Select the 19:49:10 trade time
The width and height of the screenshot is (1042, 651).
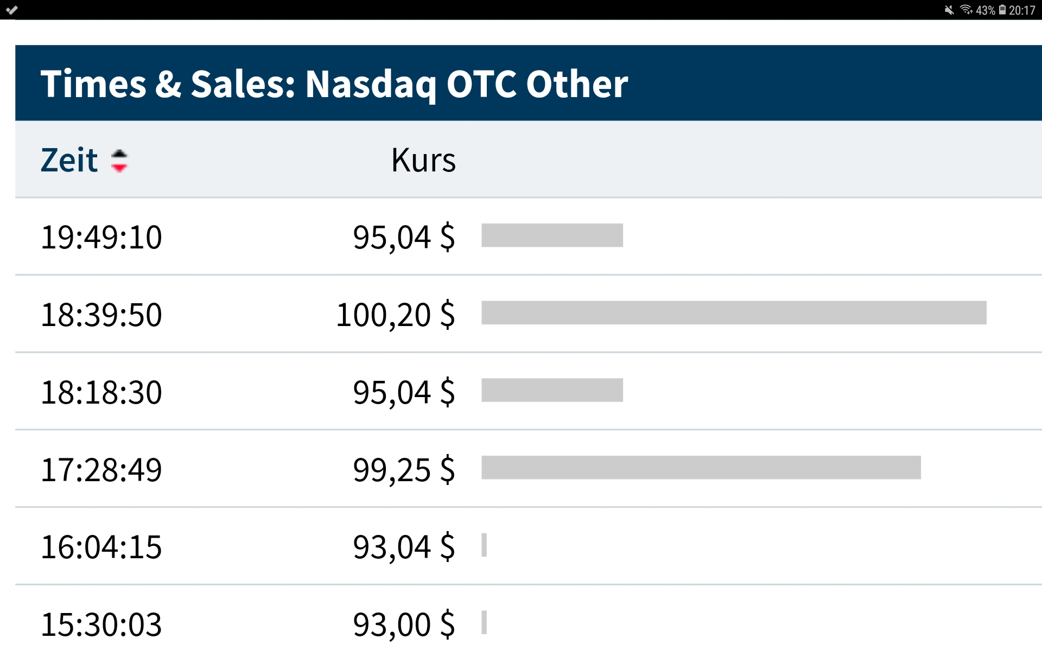click(101, 237)
